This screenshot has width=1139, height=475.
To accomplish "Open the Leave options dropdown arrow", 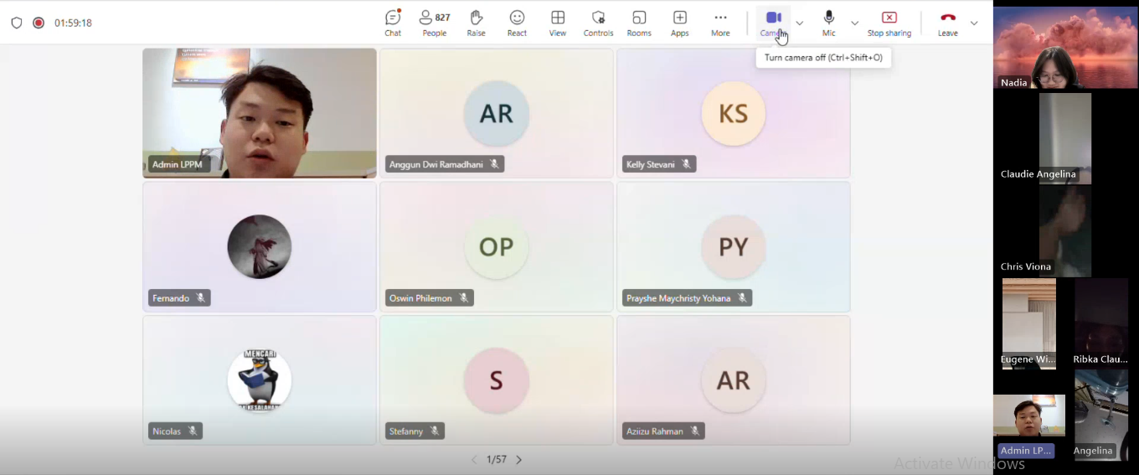I will [x=973, y=23].
